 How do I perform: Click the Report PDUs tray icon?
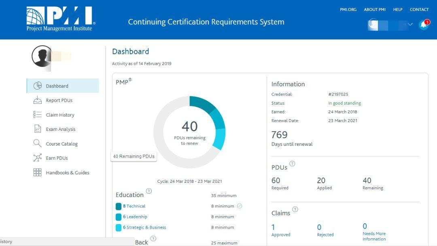pyautogui.click(x=38, y=100)
